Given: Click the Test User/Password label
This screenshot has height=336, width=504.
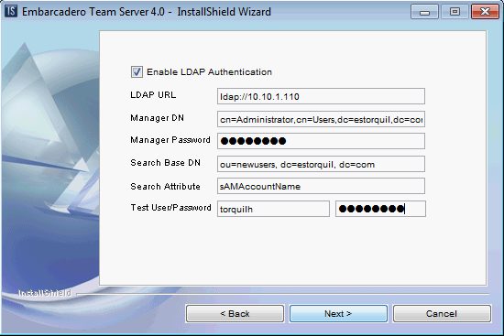Looking at the screenshot, I should [x=171, y=208].
